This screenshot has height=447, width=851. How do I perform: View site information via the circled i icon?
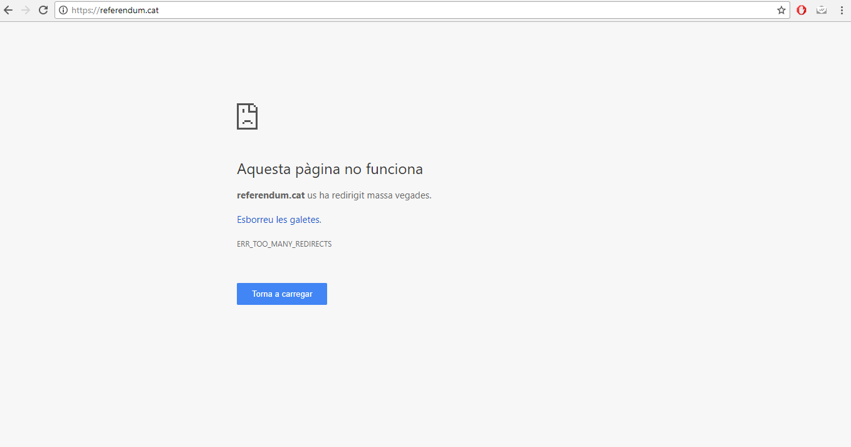63,10
